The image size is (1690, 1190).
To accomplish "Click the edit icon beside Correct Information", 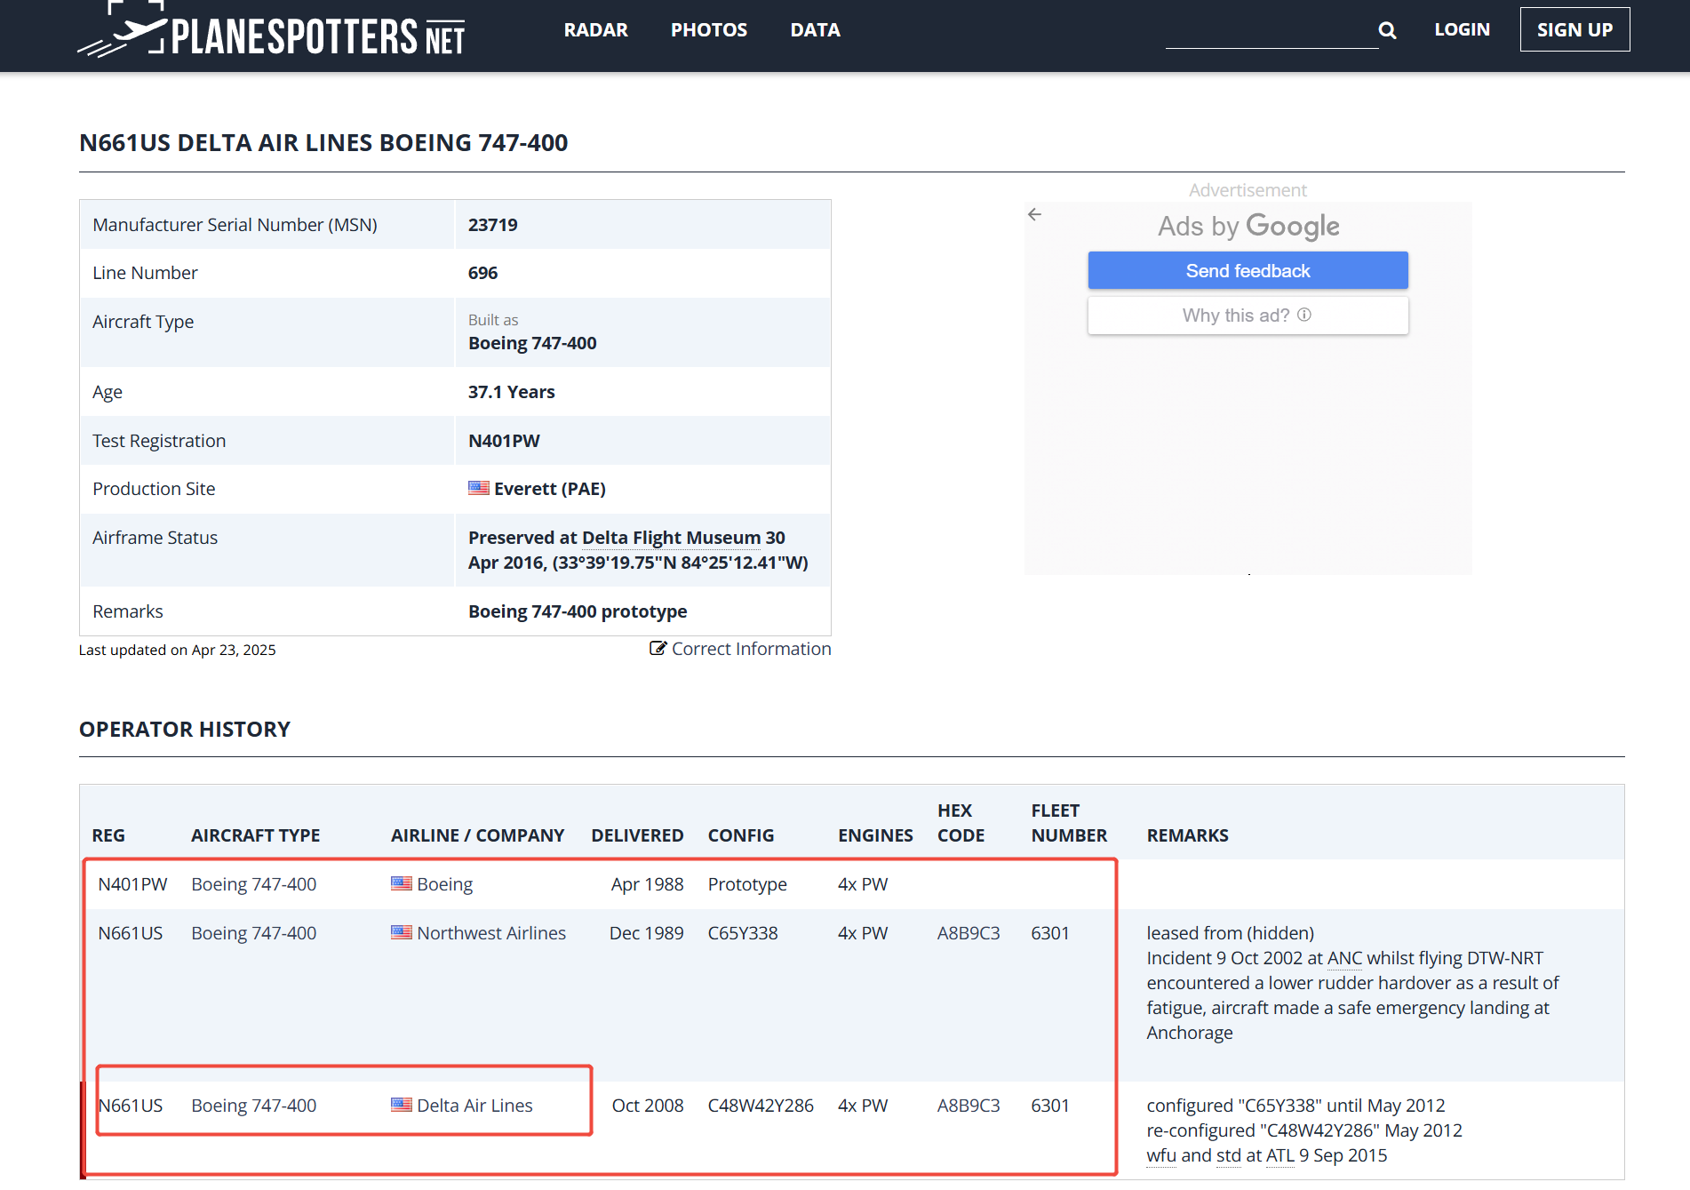I will click(x=658, y=648).
